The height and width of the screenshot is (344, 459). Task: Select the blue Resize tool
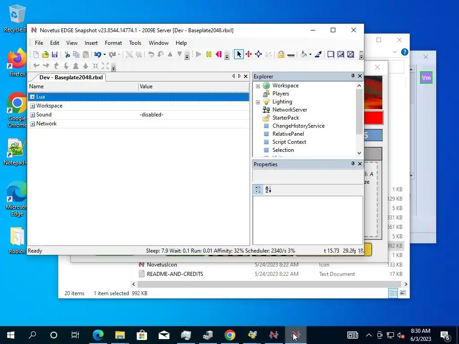click(259, 54)
